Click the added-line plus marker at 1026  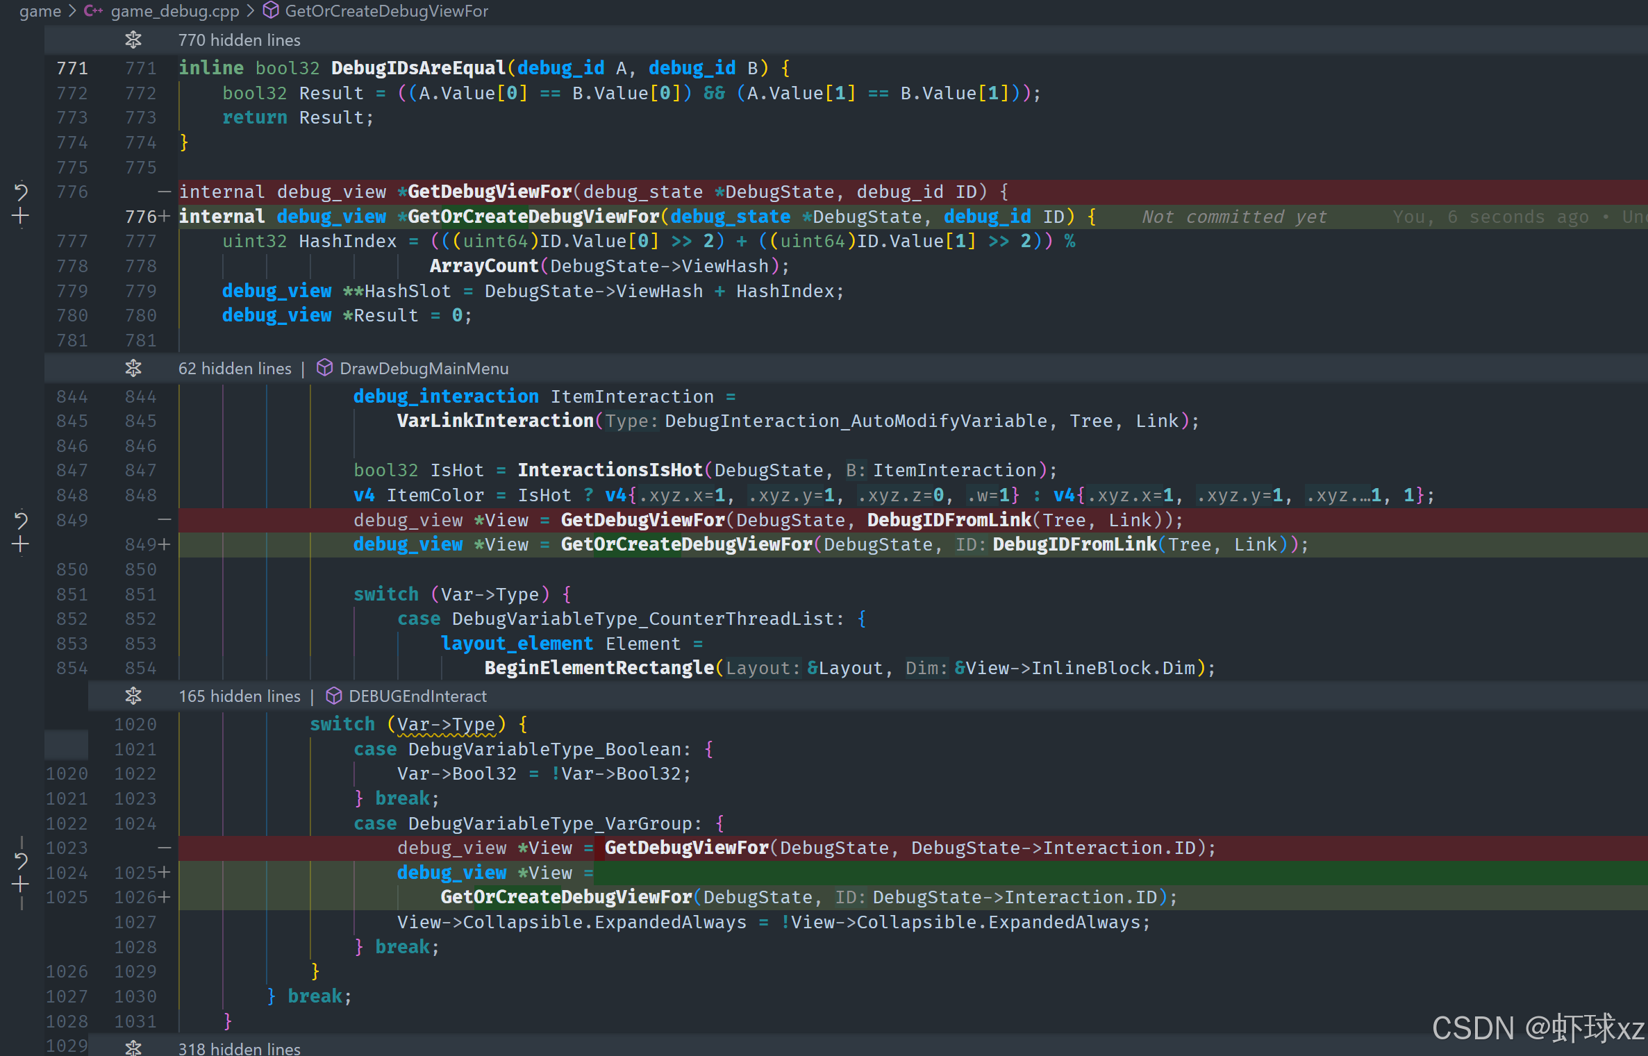point(165,898)
